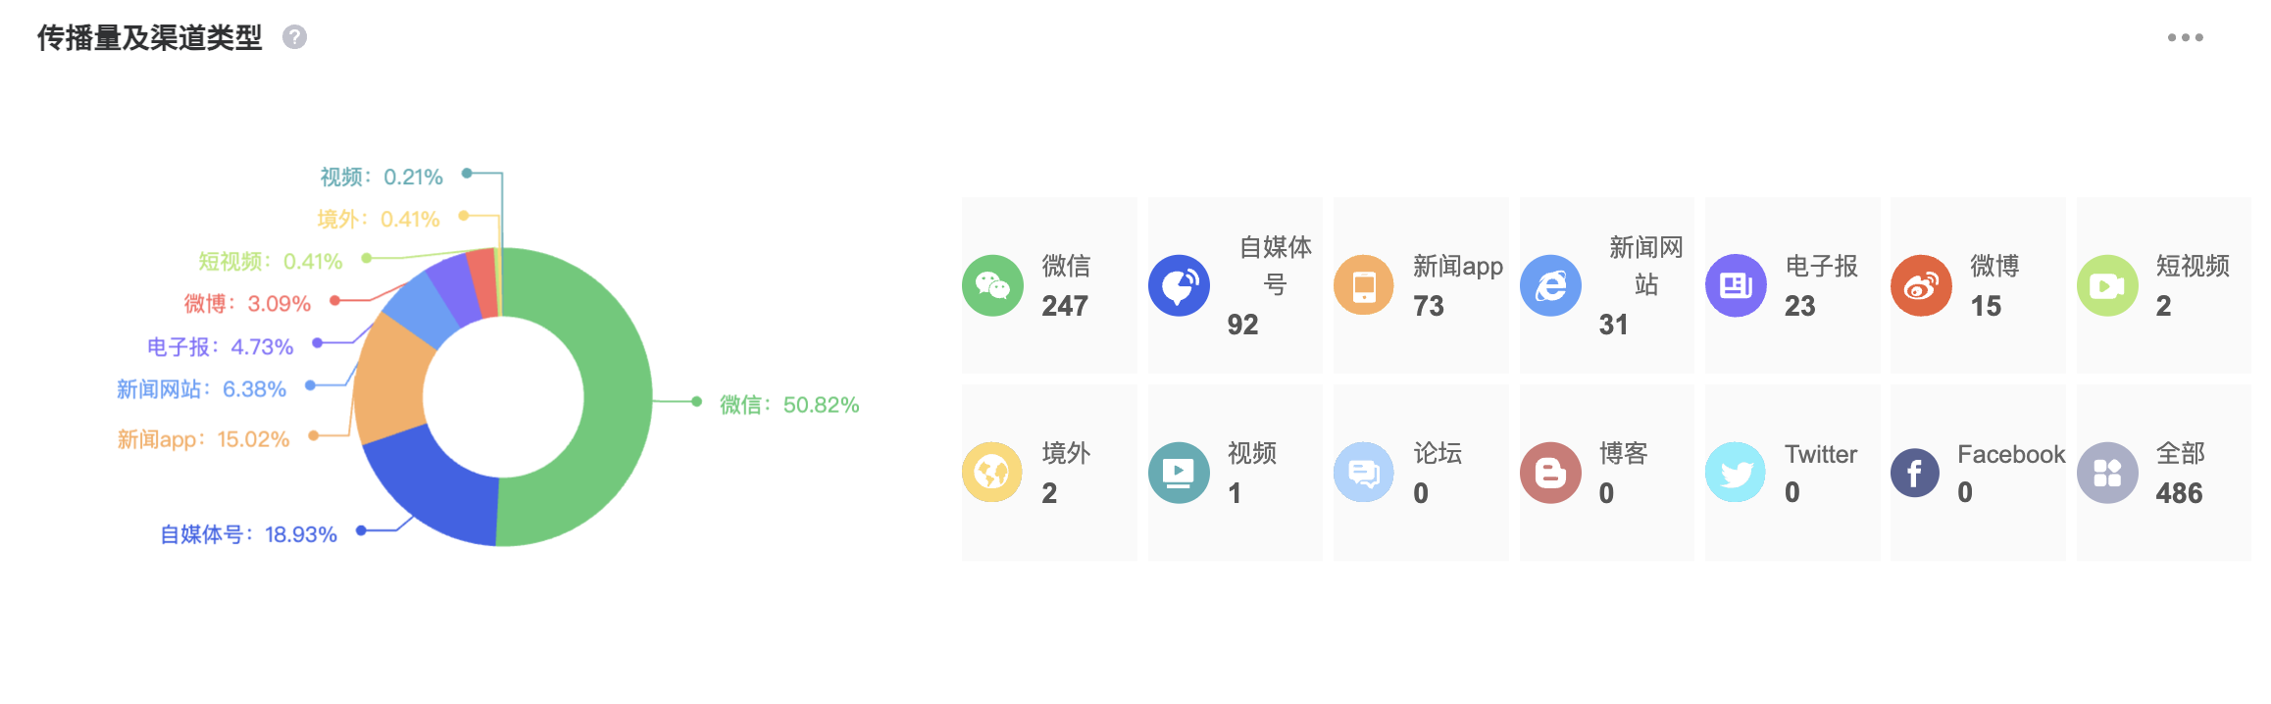Click the 新闻app: 15.02% chart label
The height and width of the screenshot is (704, 2271).
tap(203, 439)
